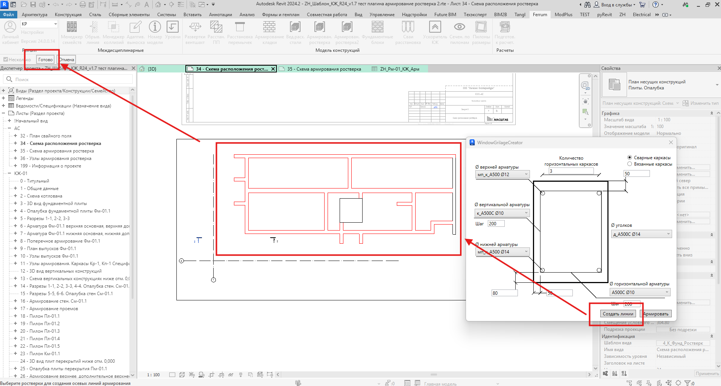Click the Уровни ribbon icon
The width and height of the screenshot is (721, 386).
tap(173, 27)
